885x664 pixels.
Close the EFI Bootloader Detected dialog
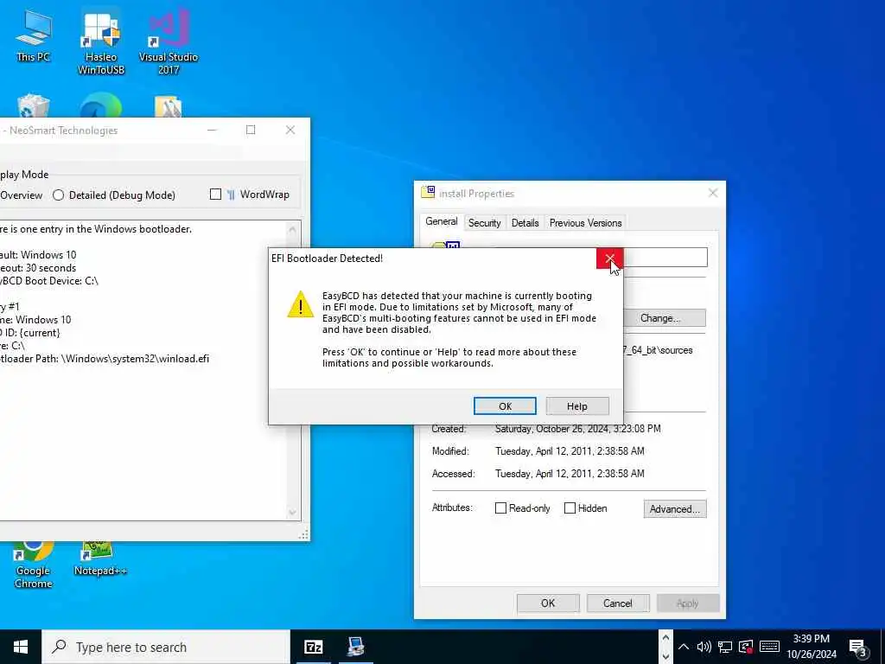609,259
